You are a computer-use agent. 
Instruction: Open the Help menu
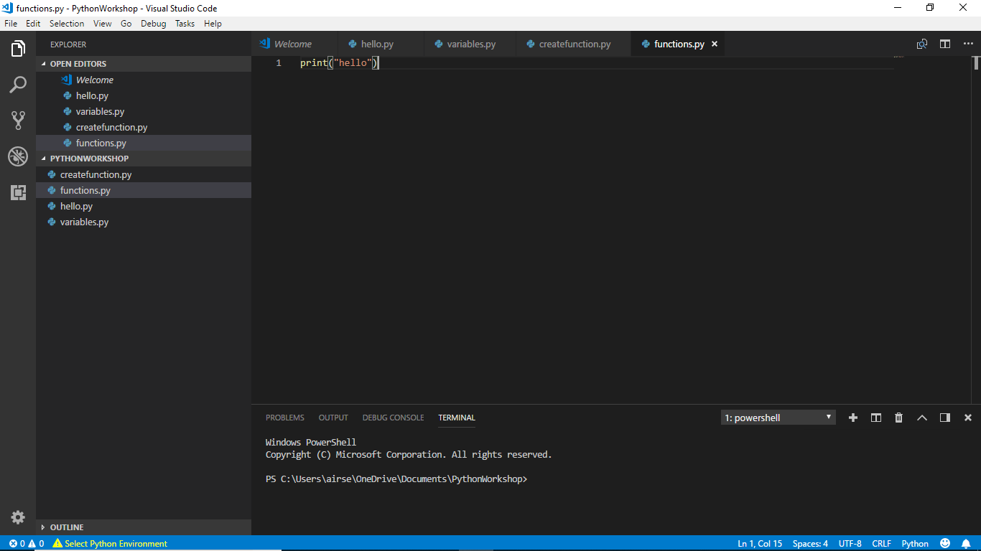(x=213, y=23)
